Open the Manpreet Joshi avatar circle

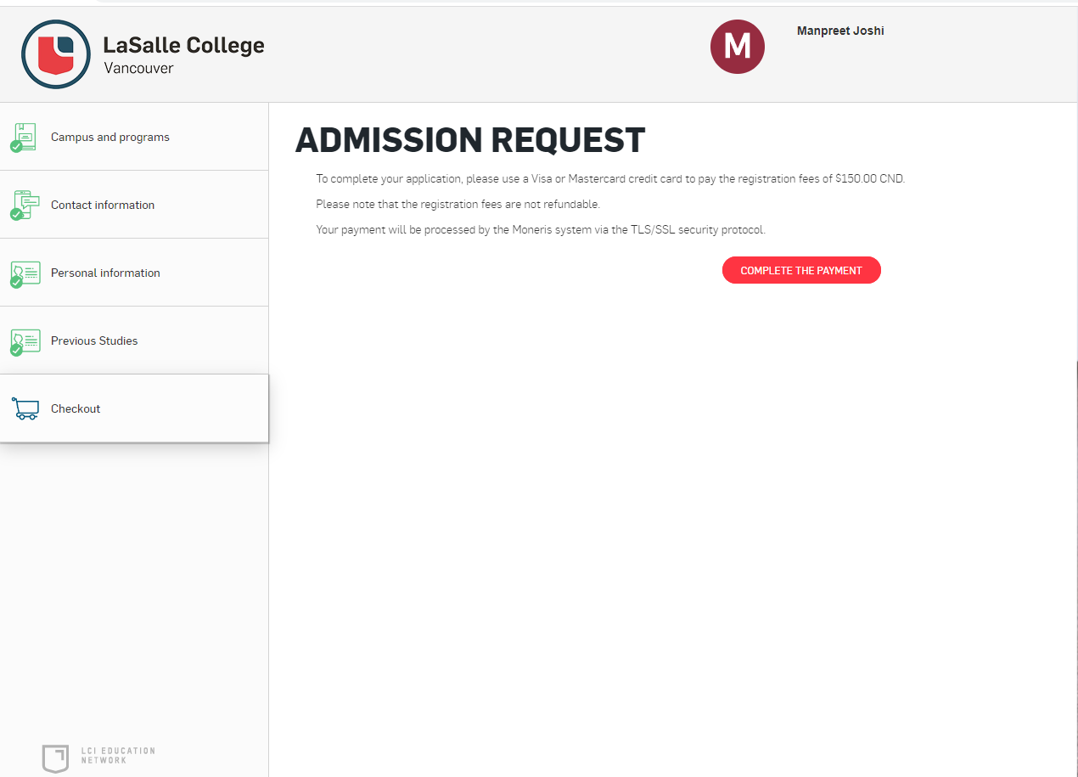coord(737,46)
